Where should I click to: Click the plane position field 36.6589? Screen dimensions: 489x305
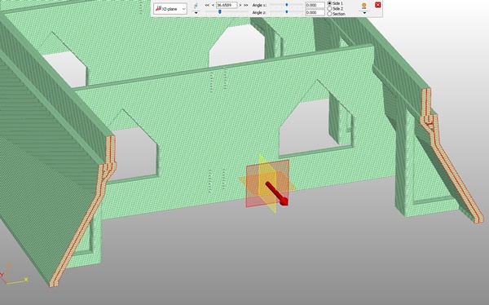[227, 5]
